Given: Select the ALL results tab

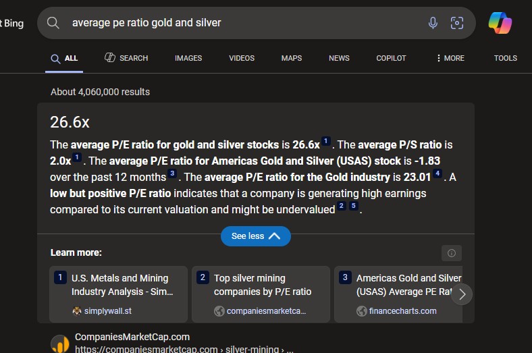Looking at the screenshot, I should click(64, 58).
